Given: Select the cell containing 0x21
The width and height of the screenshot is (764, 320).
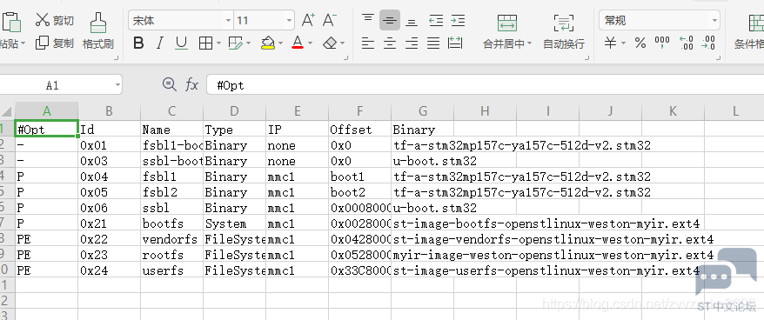Looking at the screenshot, I should pos(109,223).
